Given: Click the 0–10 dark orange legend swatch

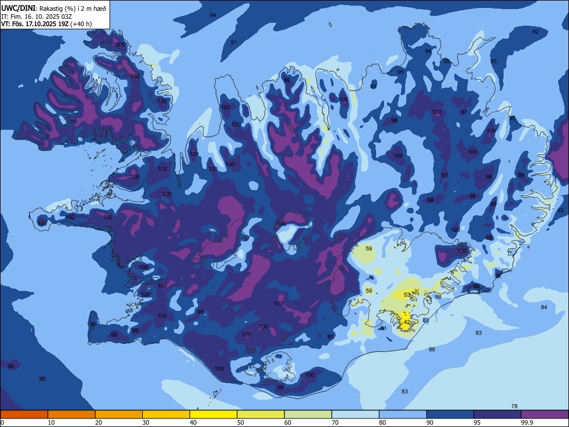Looking at the screenshot, I should [24, 414].
